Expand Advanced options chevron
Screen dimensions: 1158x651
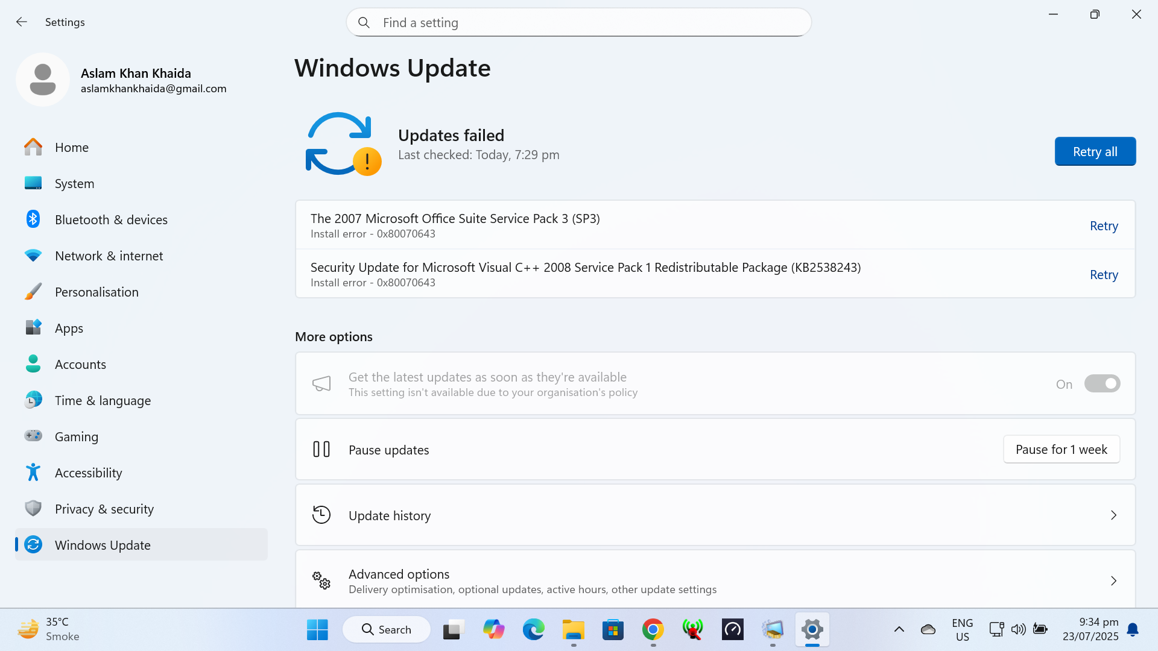1113,581
